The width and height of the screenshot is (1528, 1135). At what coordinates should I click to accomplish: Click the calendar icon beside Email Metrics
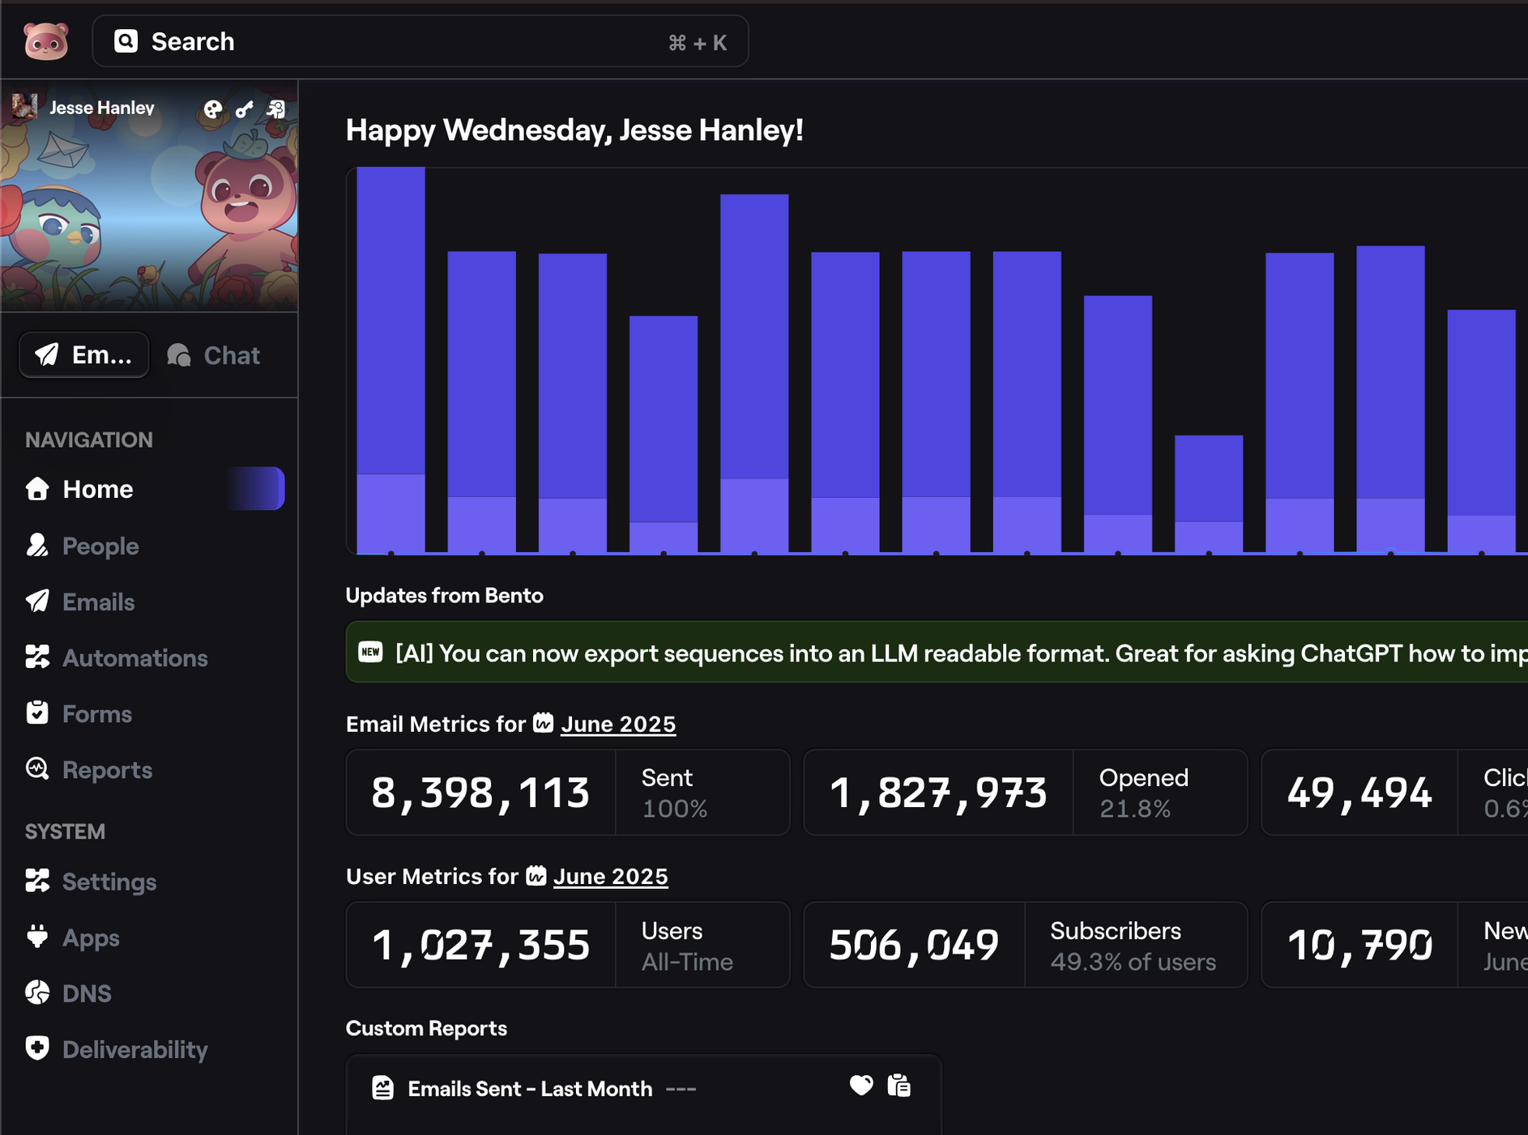[x=544, y=722]
